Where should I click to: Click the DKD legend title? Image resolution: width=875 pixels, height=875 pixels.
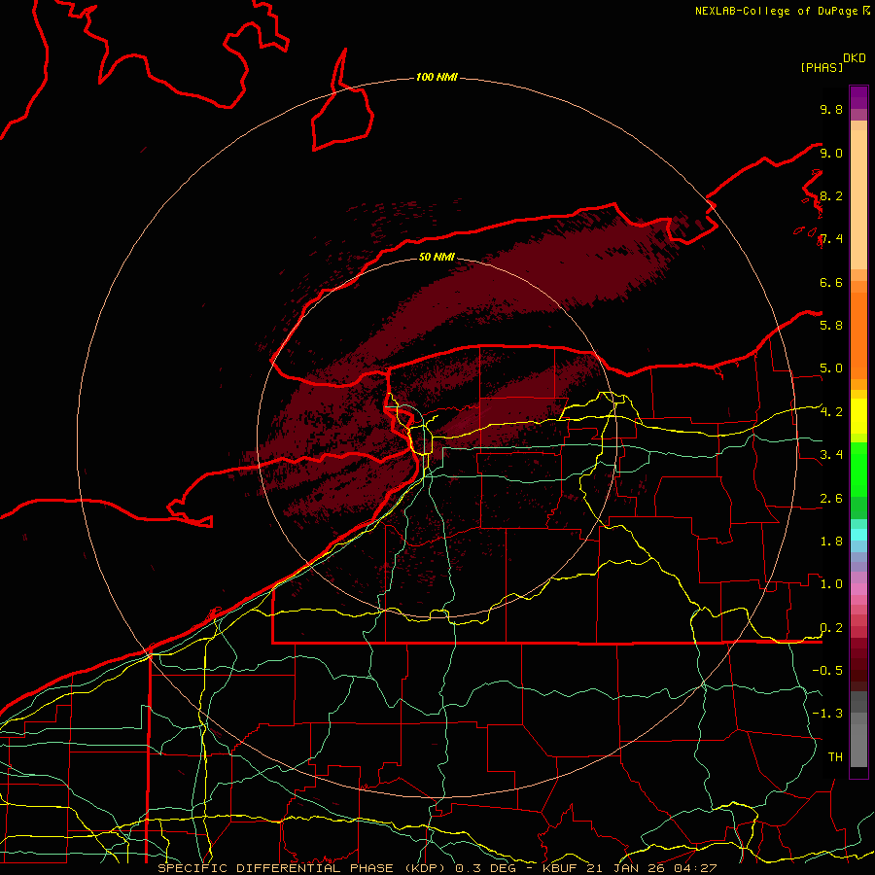point(855,58)
